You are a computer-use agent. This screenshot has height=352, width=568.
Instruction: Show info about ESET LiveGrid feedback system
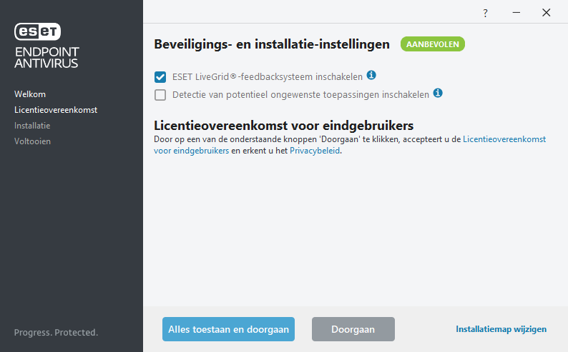coord(371,76)
